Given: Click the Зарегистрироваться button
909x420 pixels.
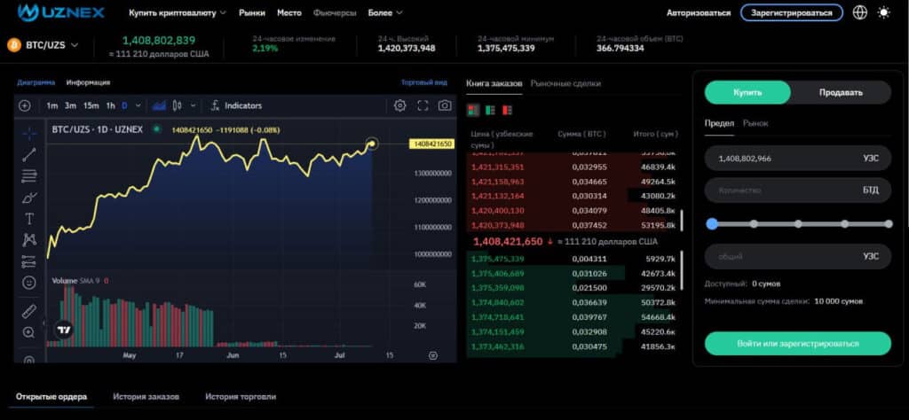Looking at the screenshot, I should (x=791, y=12).
